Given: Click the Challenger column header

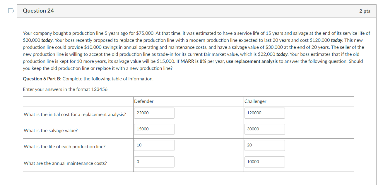Looking at the screenshot, I should pyautogui.click(x=255, y=101).
